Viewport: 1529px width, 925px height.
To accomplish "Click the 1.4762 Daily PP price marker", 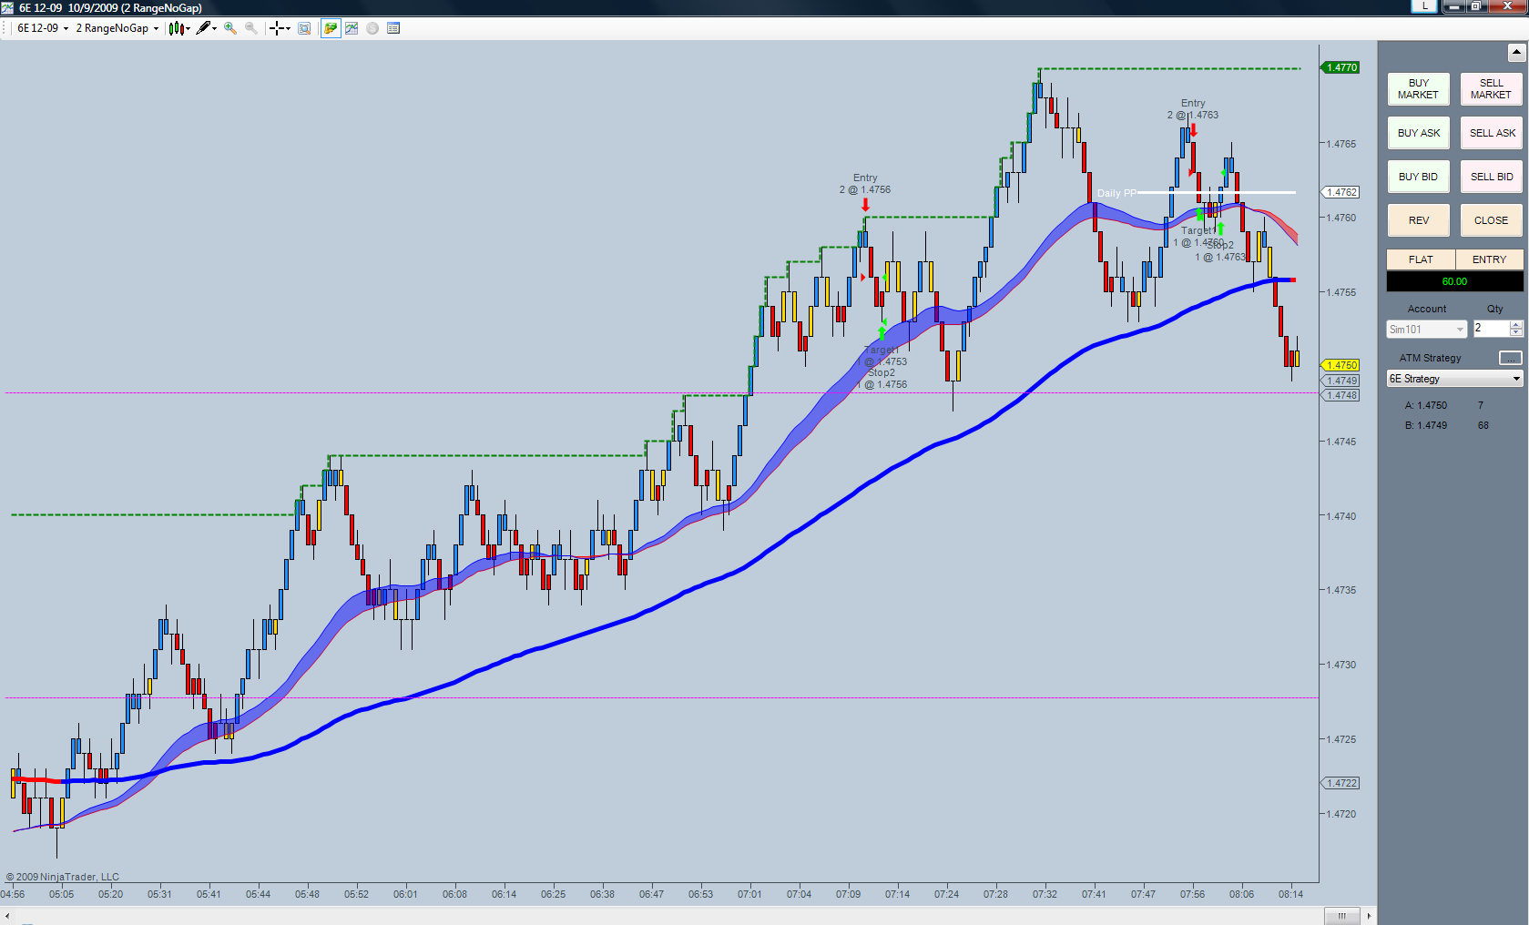I will [1340, 192].
